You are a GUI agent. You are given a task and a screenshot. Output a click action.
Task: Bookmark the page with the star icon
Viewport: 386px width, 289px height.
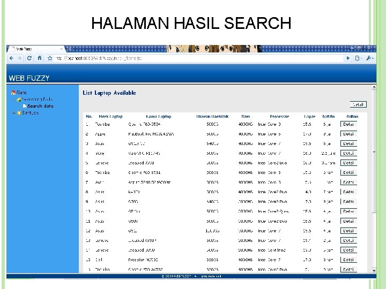coord(50,58)
